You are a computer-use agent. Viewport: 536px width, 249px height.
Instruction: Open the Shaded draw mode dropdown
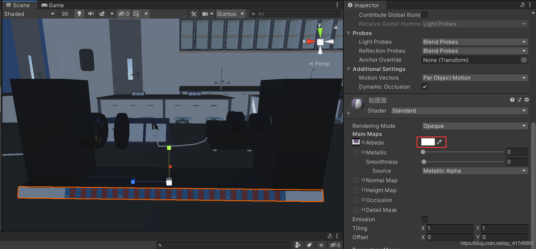(x=29, y=14)
